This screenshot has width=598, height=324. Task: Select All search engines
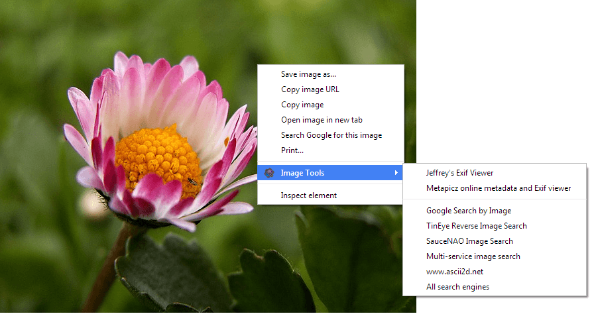495,287
